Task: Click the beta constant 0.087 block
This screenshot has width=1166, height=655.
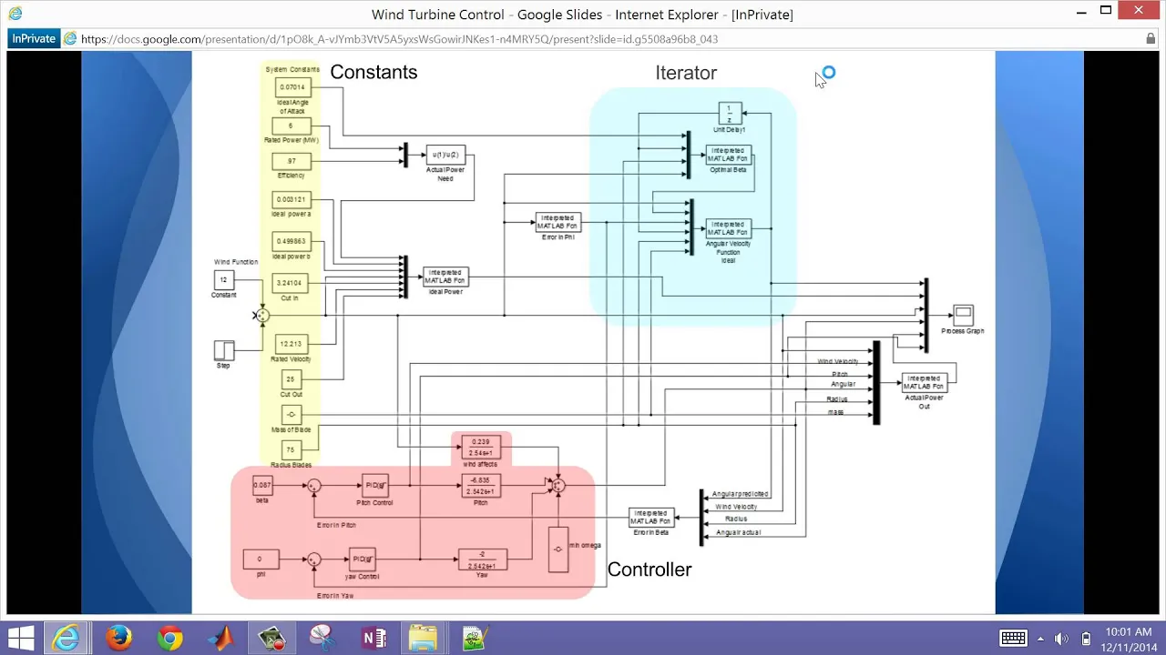Action: coord(262,486)
